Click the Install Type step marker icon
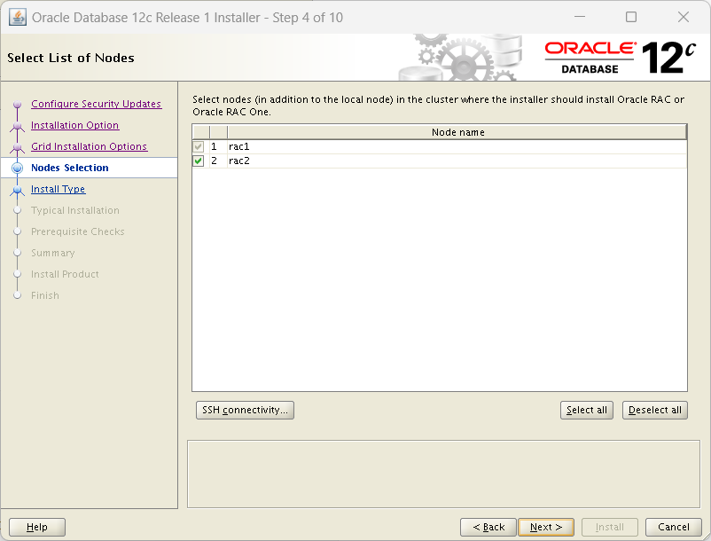Image resolution: width=711 pixels, height=541 pixels. (17, 190)
